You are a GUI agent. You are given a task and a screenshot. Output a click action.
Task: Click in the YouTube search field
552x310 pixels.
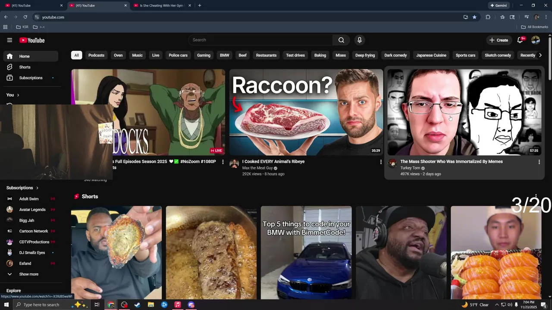click(x=260, y=40)
